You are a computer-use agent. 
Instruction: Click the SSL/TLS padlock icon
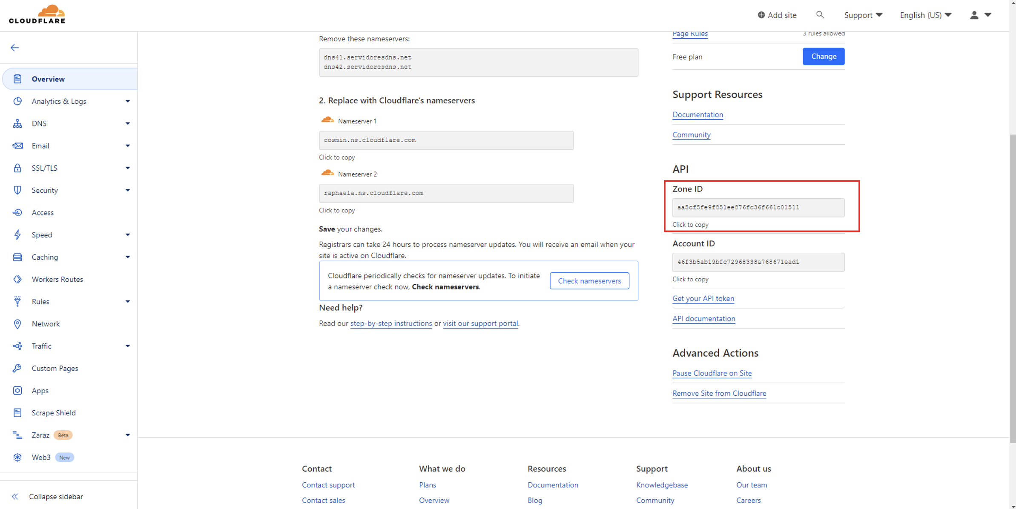tap(17, 168)
